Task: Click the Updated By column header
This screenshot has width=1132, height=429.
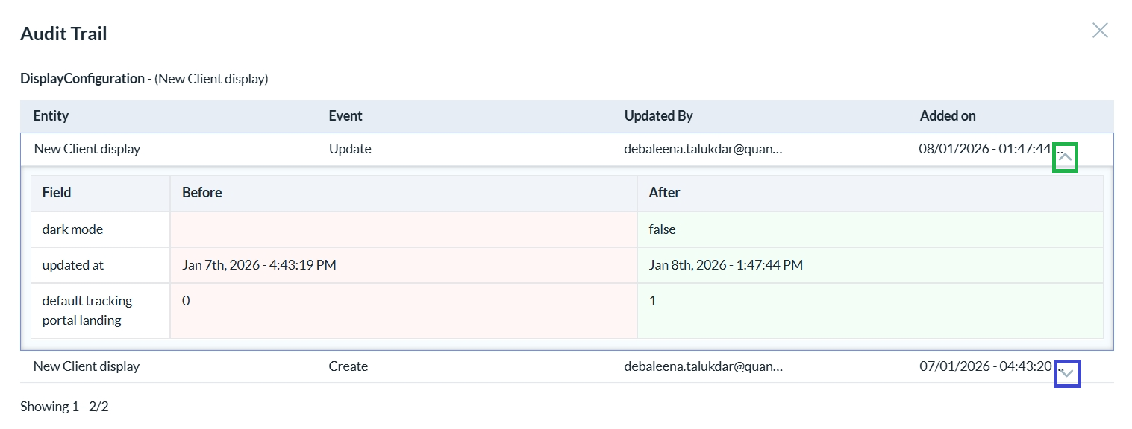Action: (658, 115)
